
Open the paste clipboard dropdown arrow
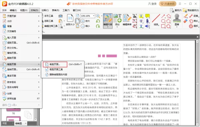(64, 21)
